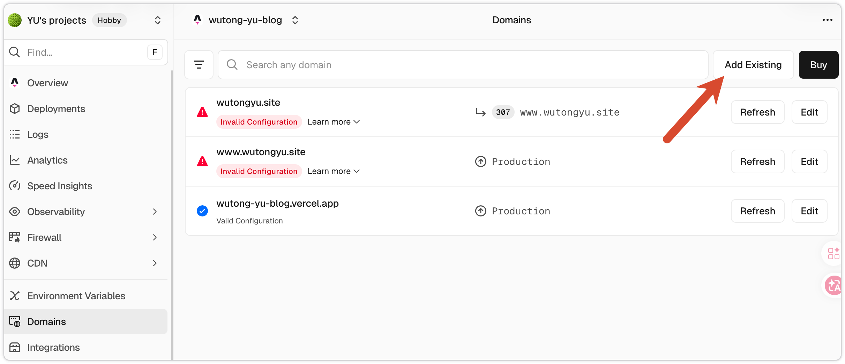Click the Environment Variables icon

(x=15, y=296)
